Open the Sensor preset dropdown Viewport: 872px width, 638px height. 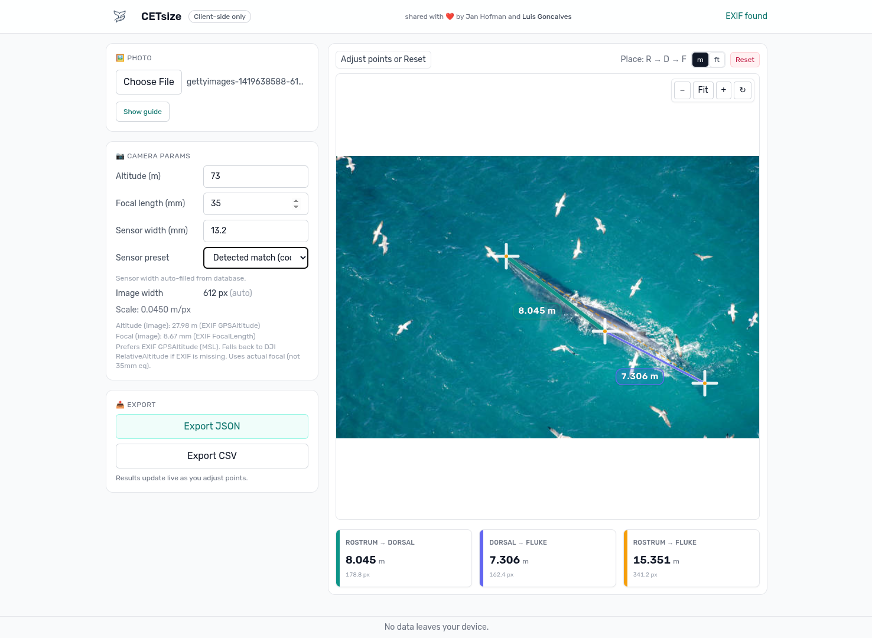tap(256, 258)
